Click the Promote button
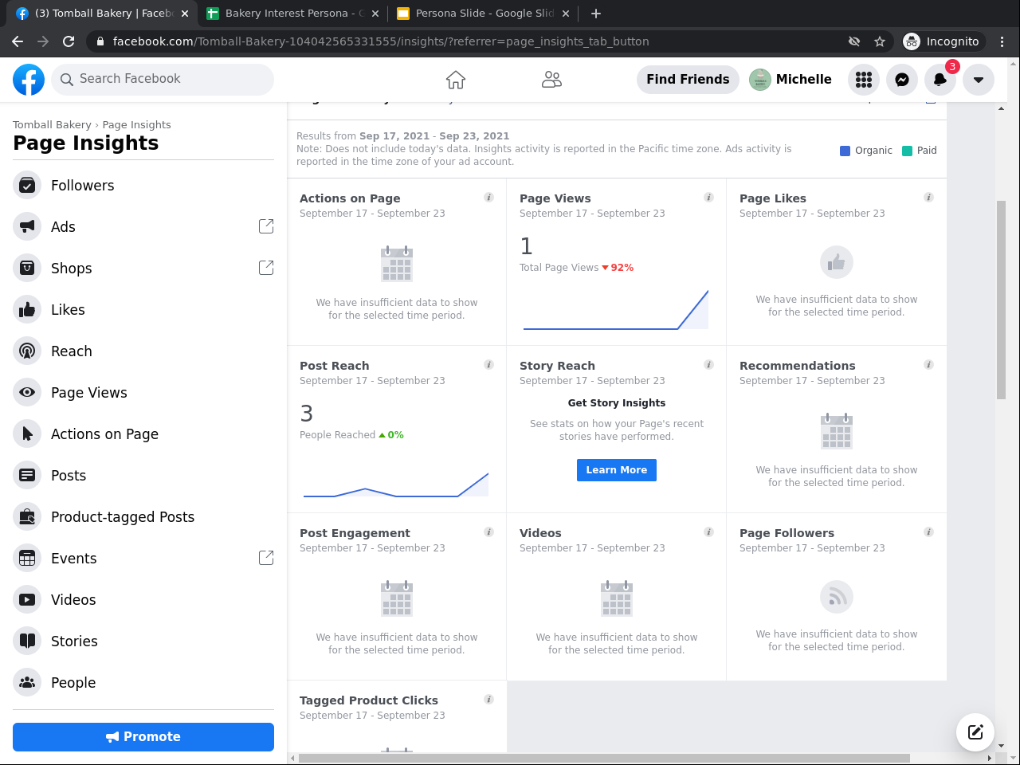Image resolution: width=1020 pixels, height=765 pixels. click(143, 737)
